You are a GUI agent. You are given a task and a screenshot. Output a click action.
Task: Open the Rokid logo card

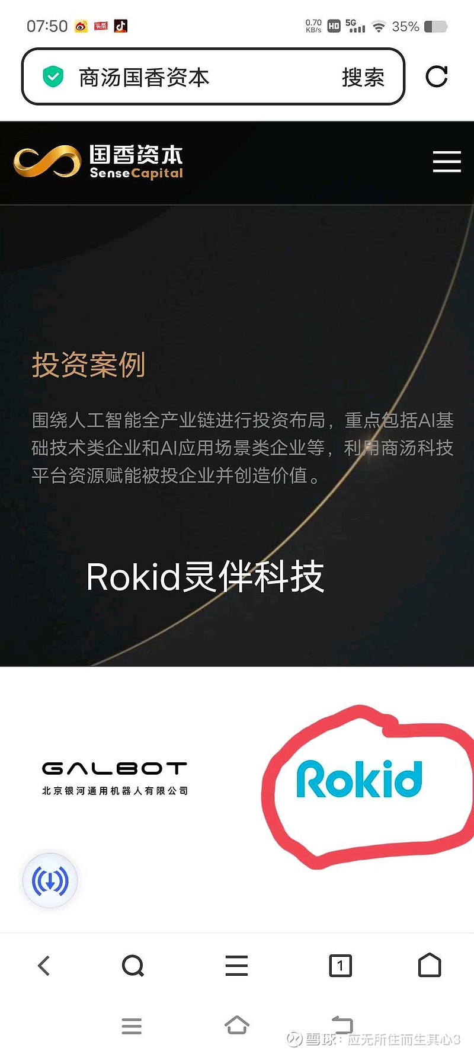(359, 779)
